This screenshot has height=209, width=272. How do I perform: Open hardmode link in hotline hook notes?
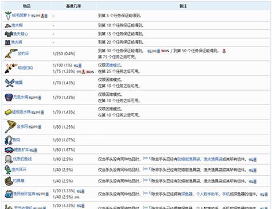113,65
